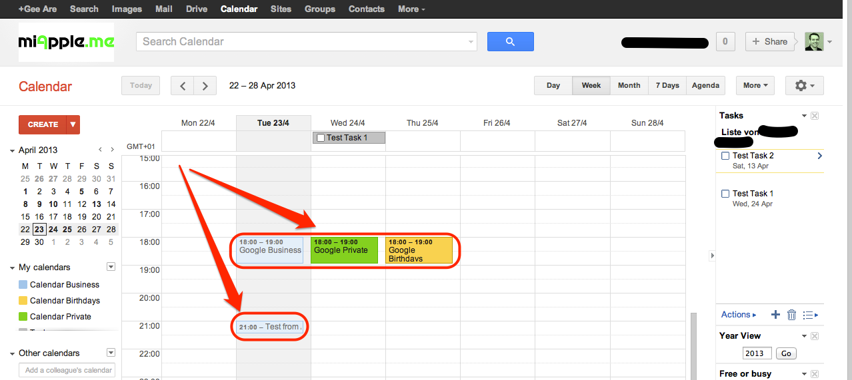Open Other calendars options dropdown
Screen dimensions: 852x380
111,353
